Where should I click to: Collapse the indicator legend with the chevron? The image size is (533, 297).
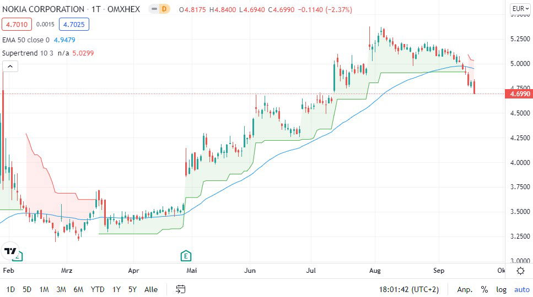tap(10, 67)
